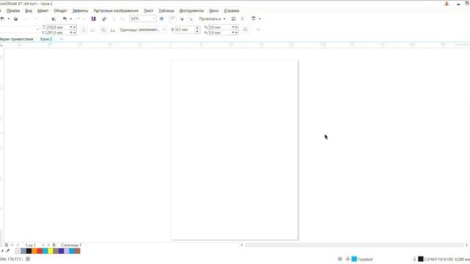Open the Окно menu
The image size is (470, 264).
pyautogui.click(x=214, y=11)
